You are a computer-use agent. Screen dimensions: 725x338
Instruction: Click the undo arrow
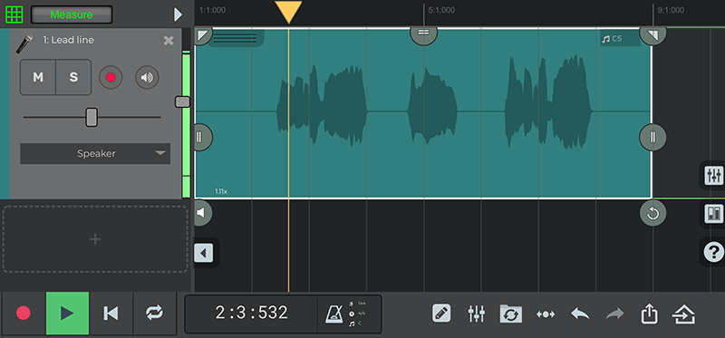click(x=580, y=314)
